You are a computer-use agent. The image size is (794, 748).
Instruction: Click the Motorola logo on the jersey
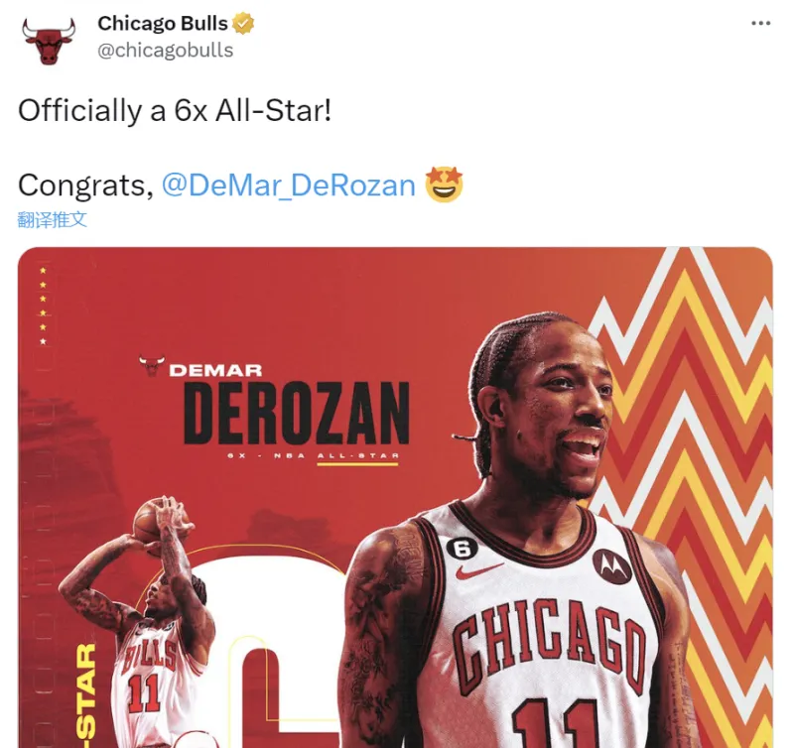pyautogui.click(x=611, y=565)
